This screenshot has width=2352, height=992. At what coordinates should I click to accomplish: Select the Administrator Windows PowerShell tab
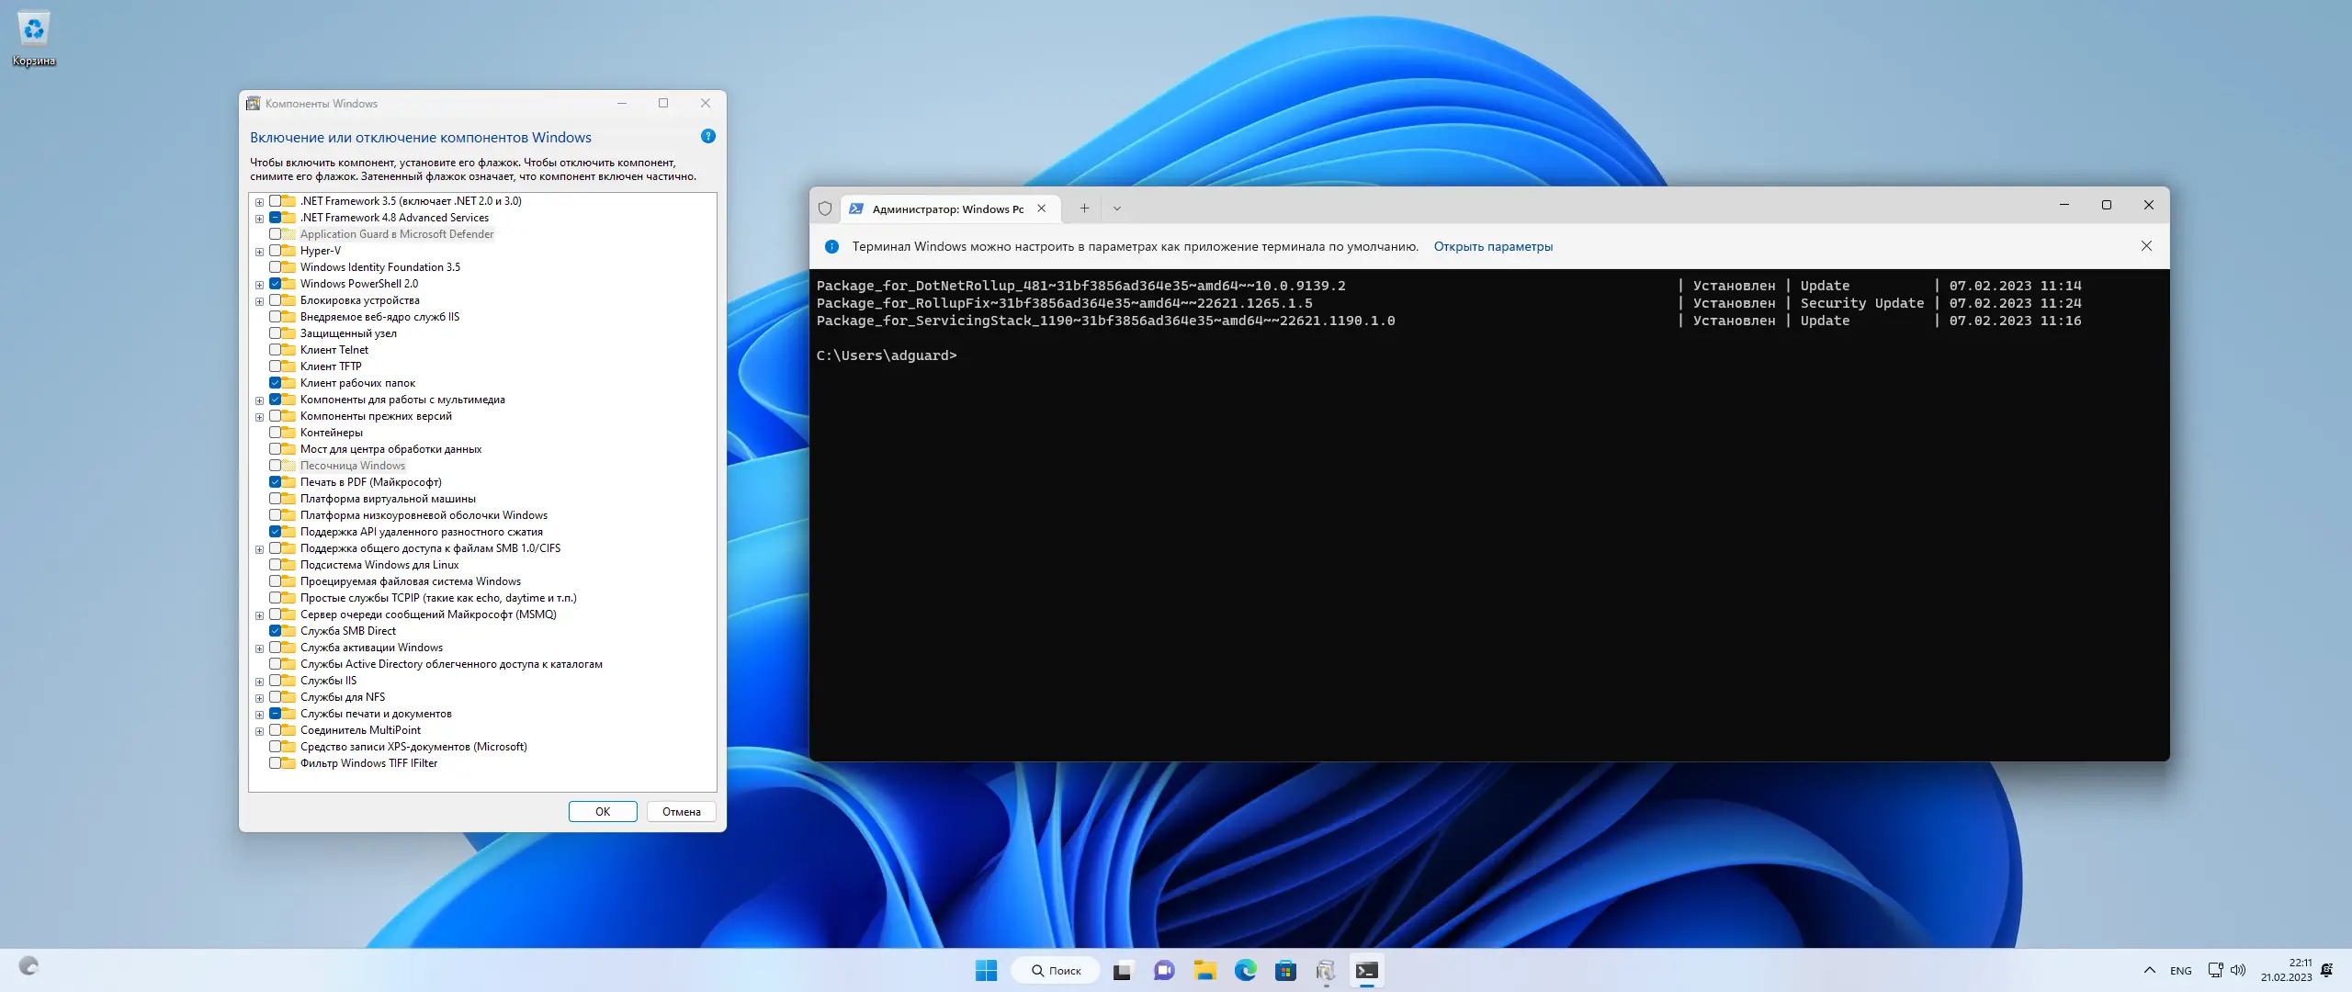[x=946, y=209]
